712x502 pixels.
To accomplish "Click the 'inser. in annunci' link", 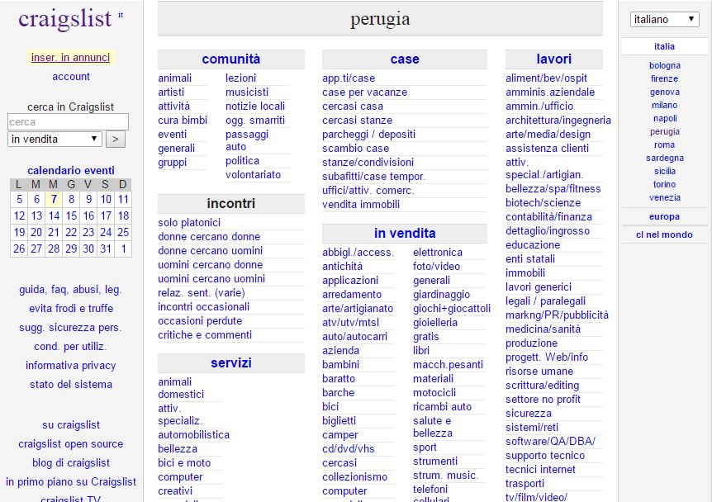I will coord(70,58).
